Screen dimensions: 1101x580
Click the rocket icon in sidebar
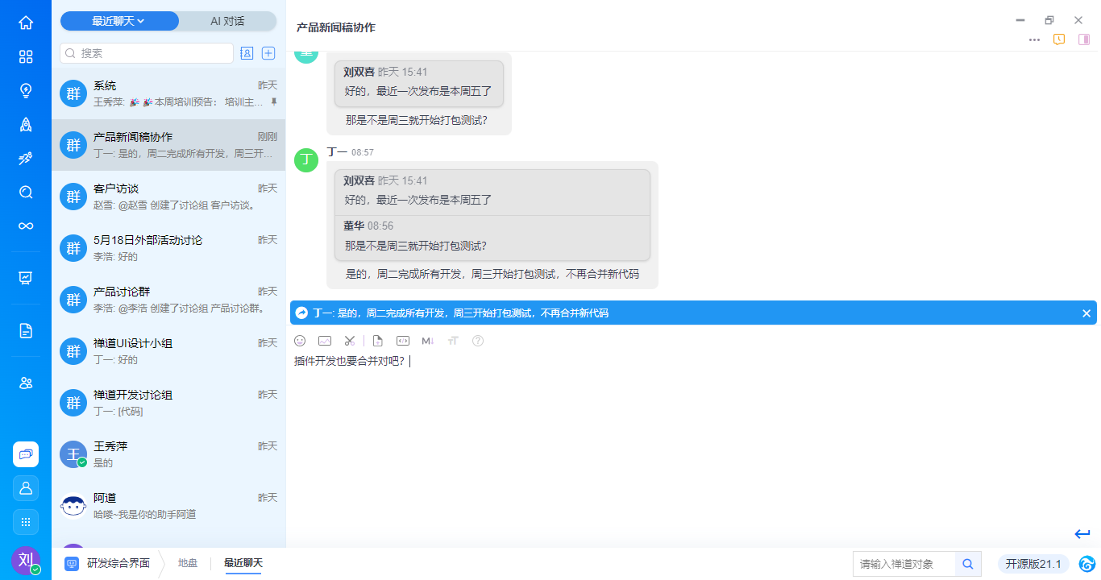point(26,124)
